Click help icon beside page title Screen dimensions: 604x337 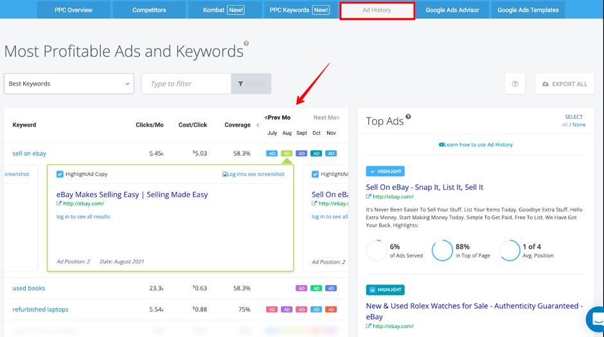pos(246,44)
